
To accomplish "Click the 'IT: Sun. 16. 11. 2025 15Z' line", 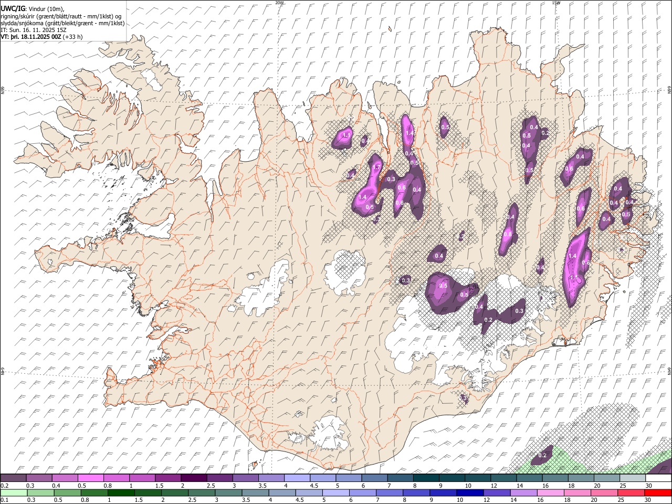I will pos(34,30).
